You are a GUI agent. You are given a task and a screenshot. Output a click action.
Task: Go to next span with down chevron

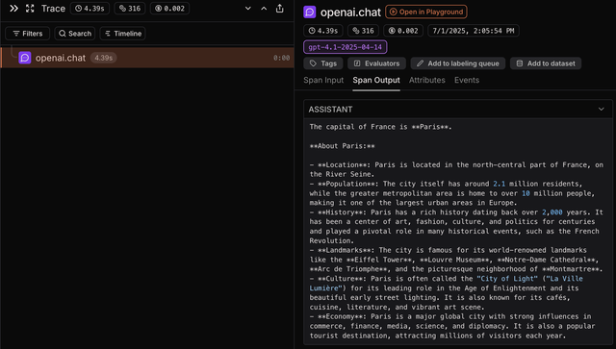(x=248, y=9)
